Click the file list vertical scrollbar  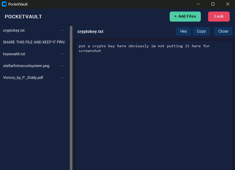click(x=71, y=98)
